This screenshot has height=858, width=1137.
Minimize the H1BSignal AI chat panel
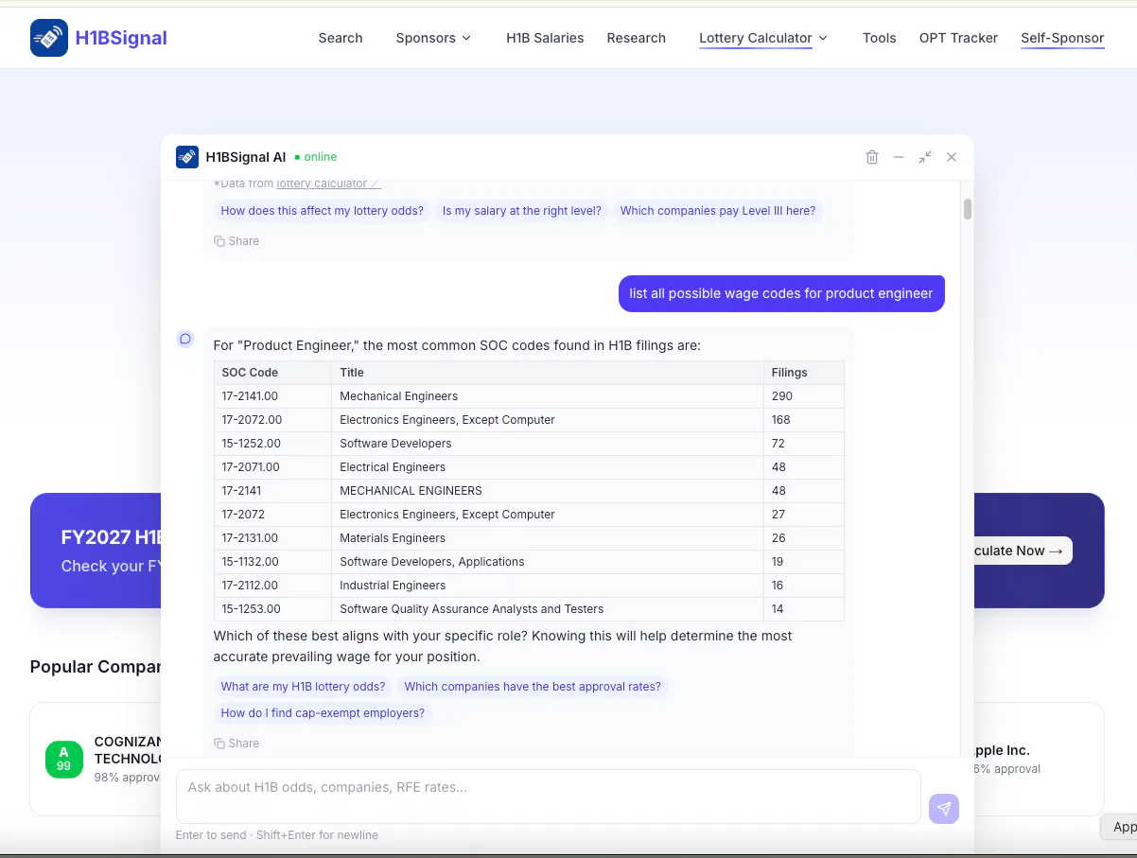(899, 157)
